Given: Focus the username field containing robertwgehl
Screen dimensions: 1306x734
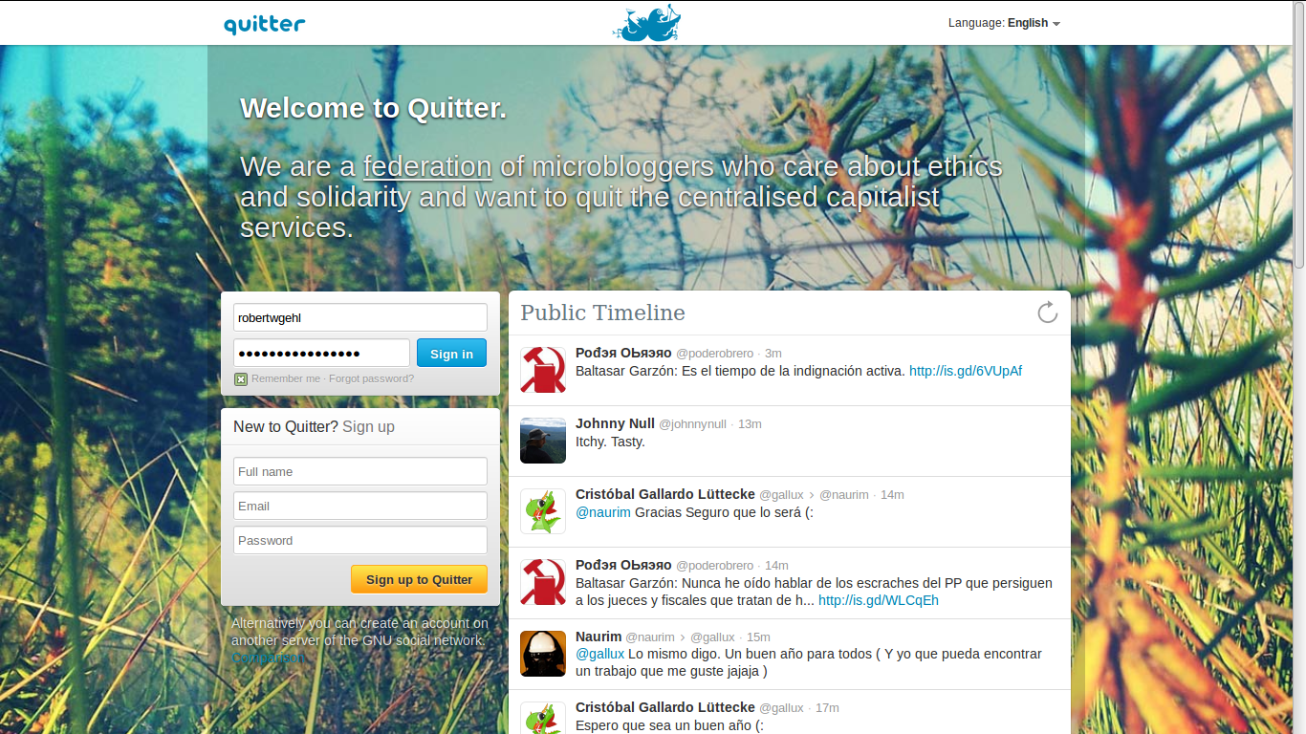Looking at the screenshot, I should (x=360, y=317).
